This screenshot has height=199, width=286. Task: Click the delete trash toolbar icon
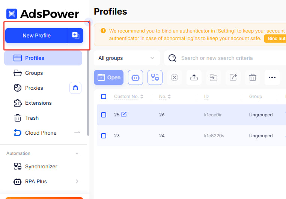(253, 77)
